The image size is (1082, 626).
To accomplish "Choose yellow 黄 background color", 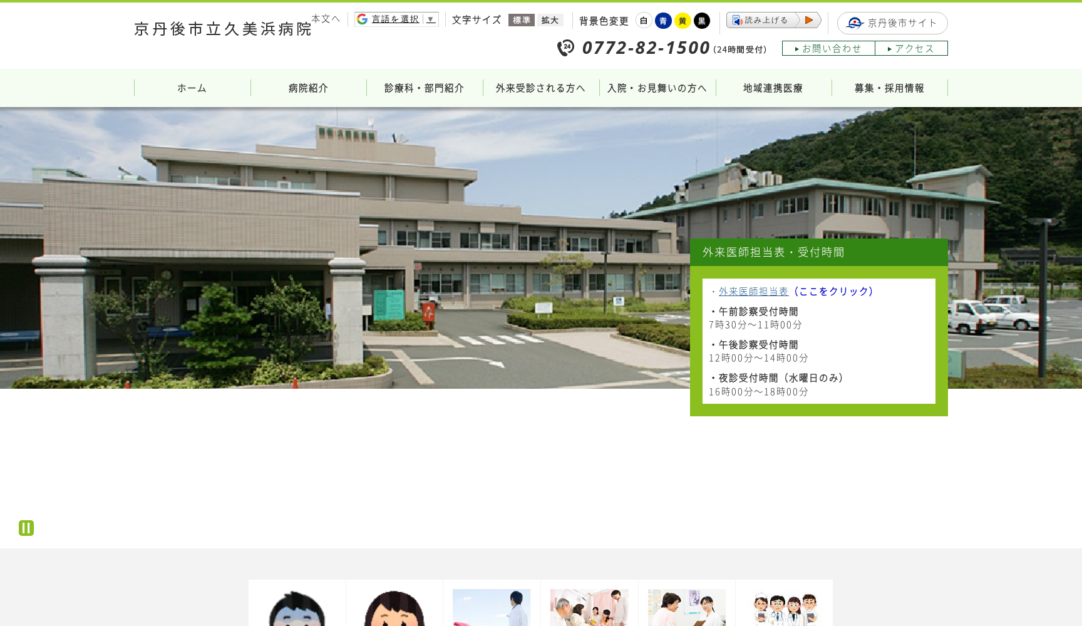I will [x=683, y=21].
